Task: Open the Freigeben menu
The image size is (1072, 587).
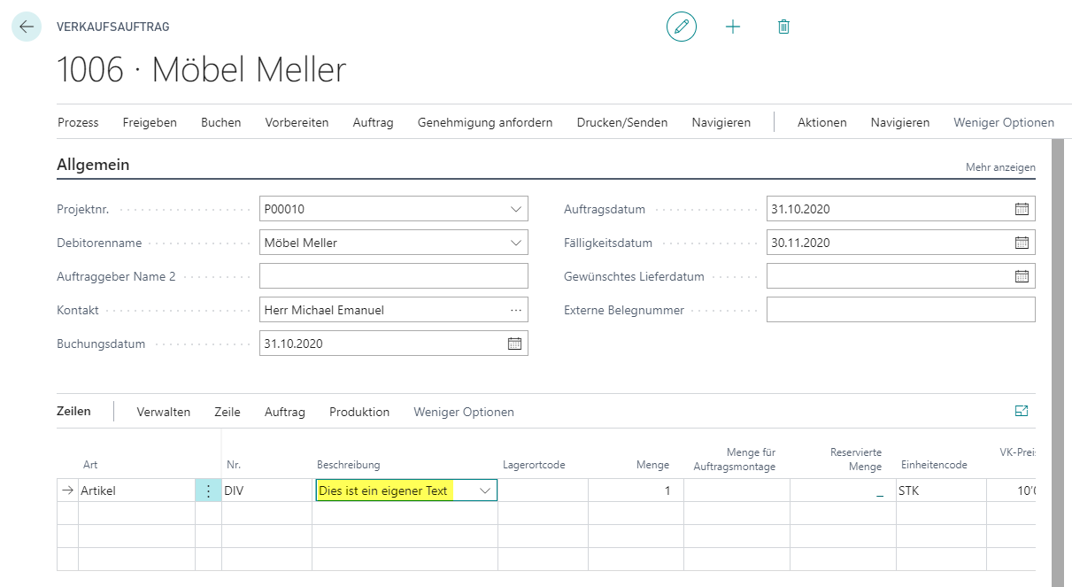Action: point(150,123)
